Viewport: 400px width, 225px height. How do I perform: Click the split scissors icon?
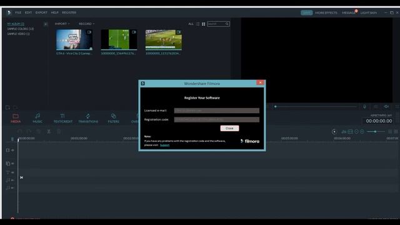pyautogui.click(x=49, y=131)
